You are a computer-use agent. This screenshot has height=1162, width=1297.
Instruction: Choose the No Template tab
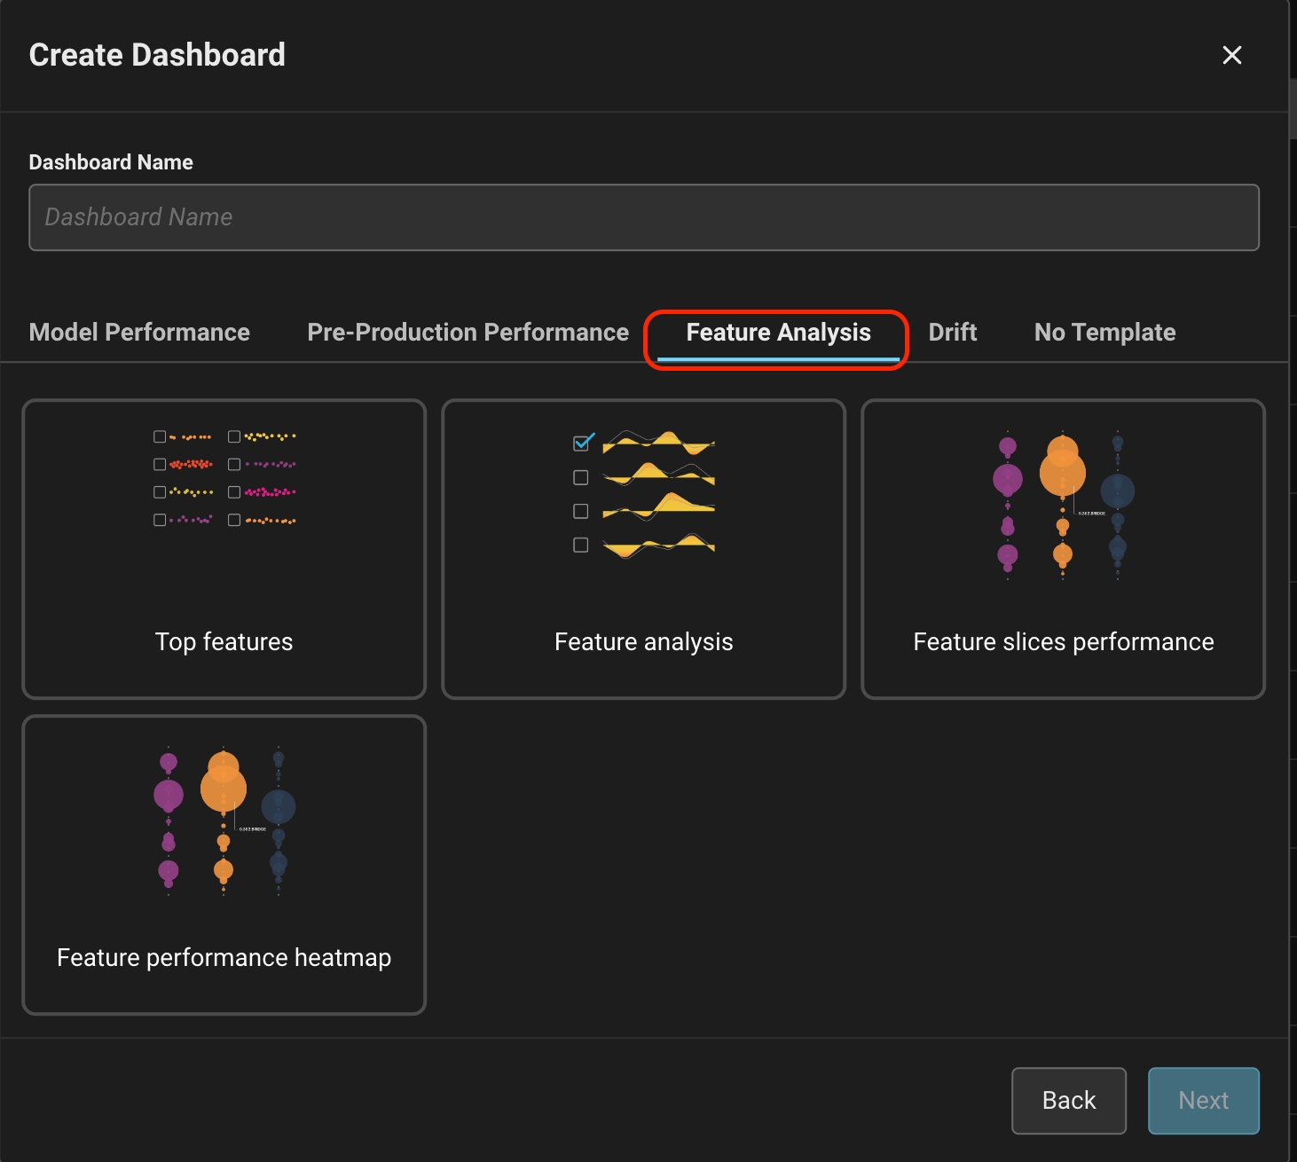[1104, 333]
